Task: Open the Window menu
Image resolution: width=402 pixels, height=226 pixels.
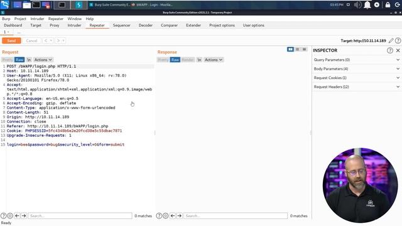Action: [x=75, y=19]
